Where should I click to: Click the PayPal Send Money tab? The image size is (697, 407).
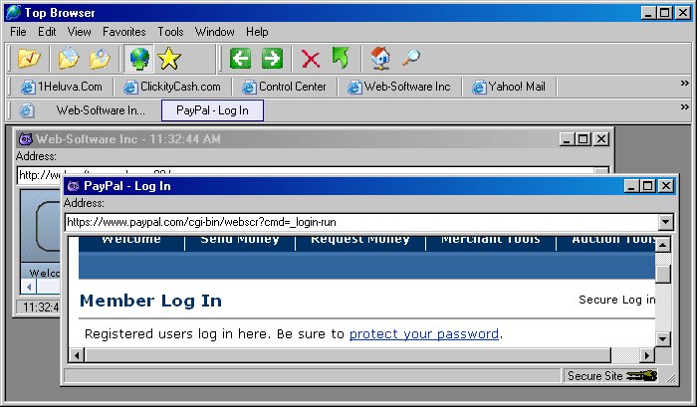[240, 241]
